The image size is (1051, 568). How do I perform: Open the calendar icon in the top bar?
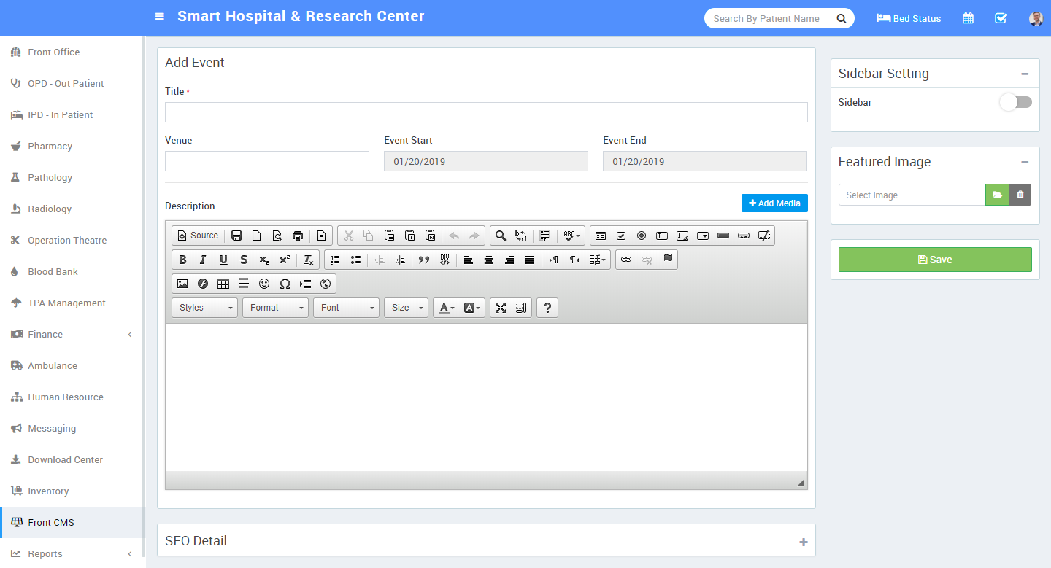pyautogui.click(x=968, y=18)
